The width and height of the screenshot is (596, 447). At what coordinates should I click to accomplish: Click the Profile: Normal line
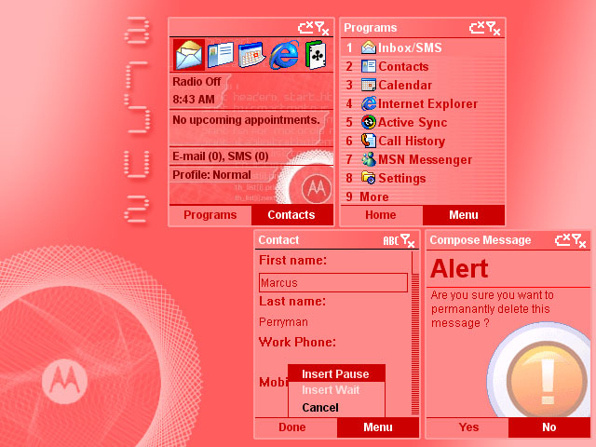click(211, 175)
